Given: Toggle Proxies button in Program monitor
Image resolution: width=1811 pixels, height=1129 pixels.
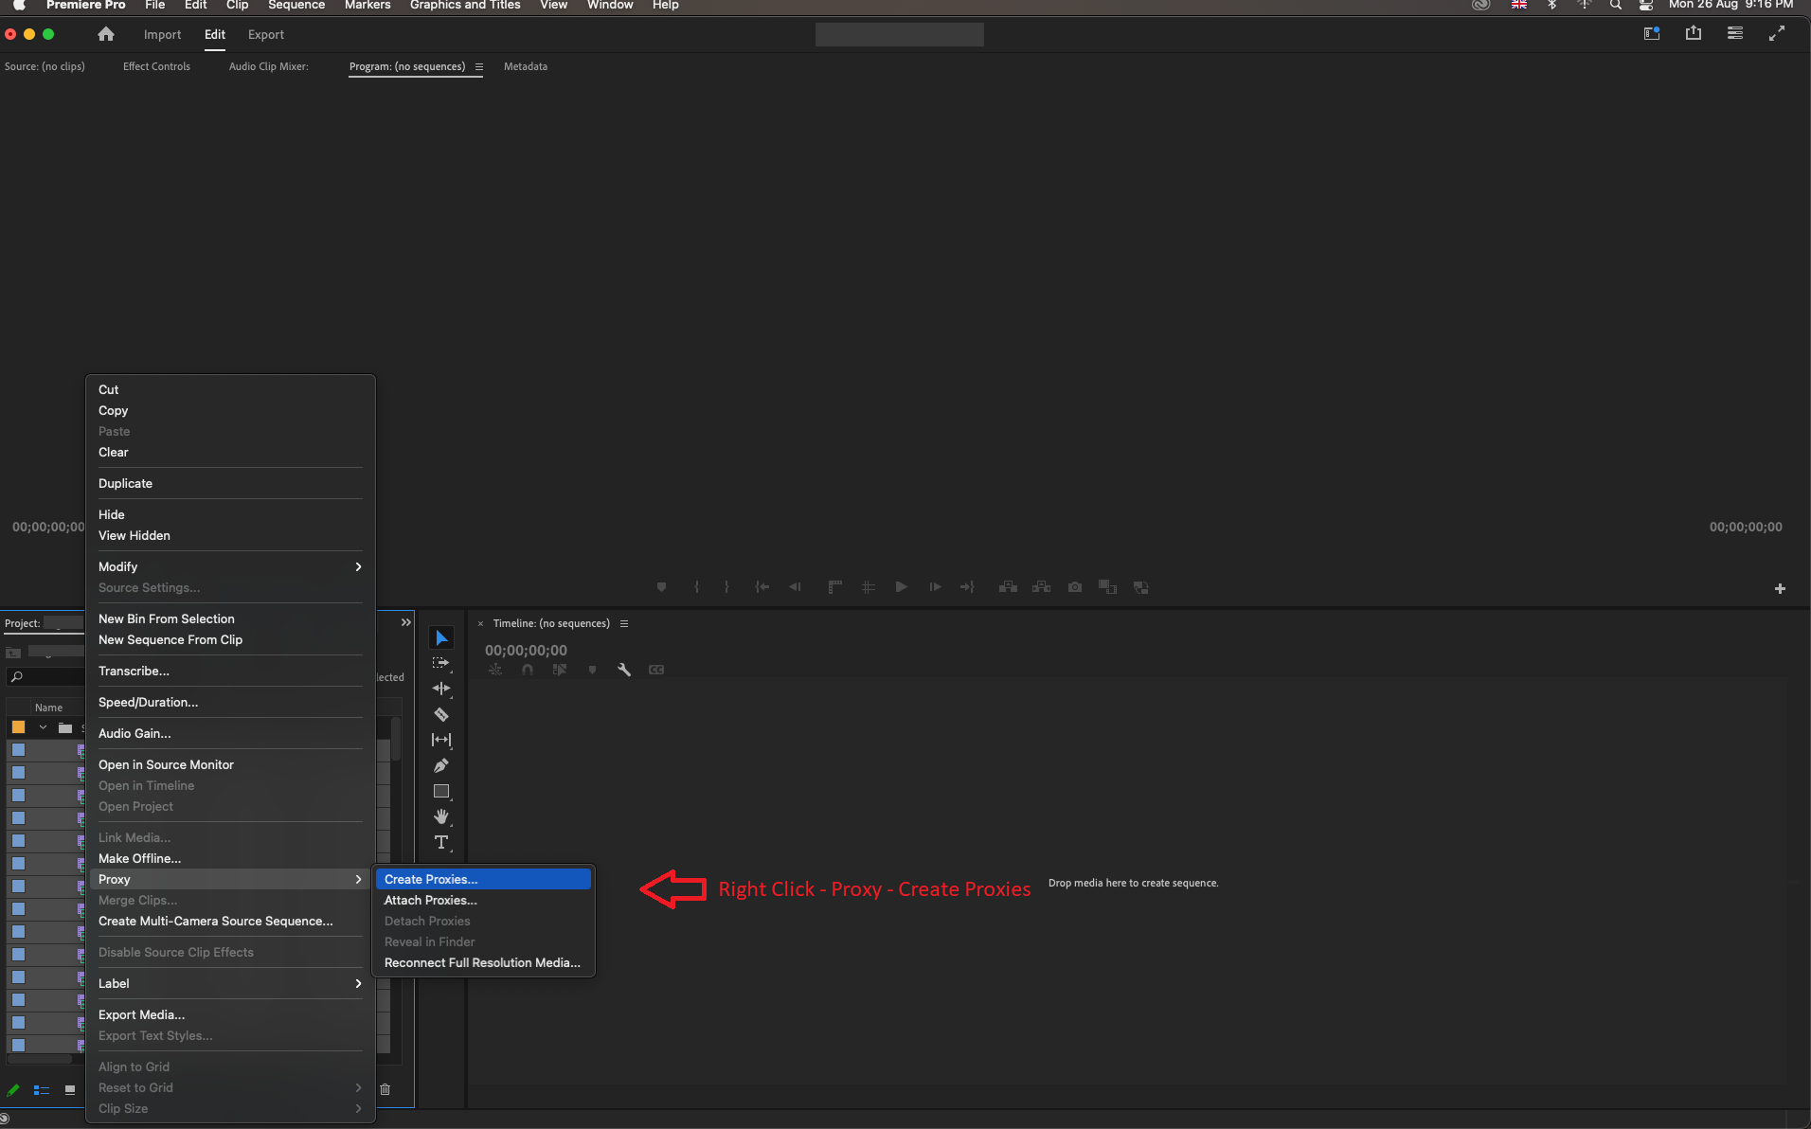Looking at the screenshot, I should pyautogui.click(x=1140, y=587).
